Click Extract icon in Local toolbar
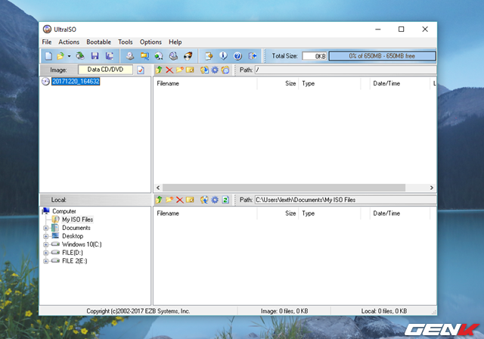 click(x=204, y=200)
